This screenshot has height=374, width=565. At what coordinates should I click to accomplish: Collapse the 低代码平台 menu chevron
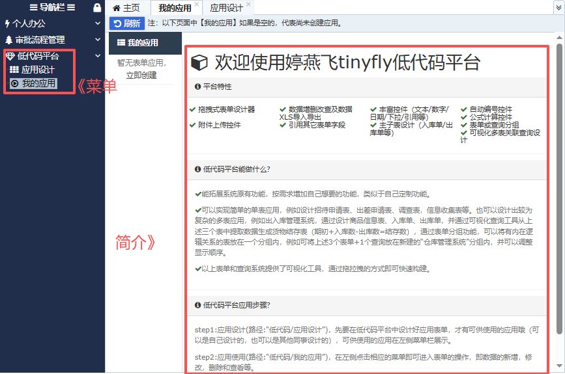pos(98,56)
